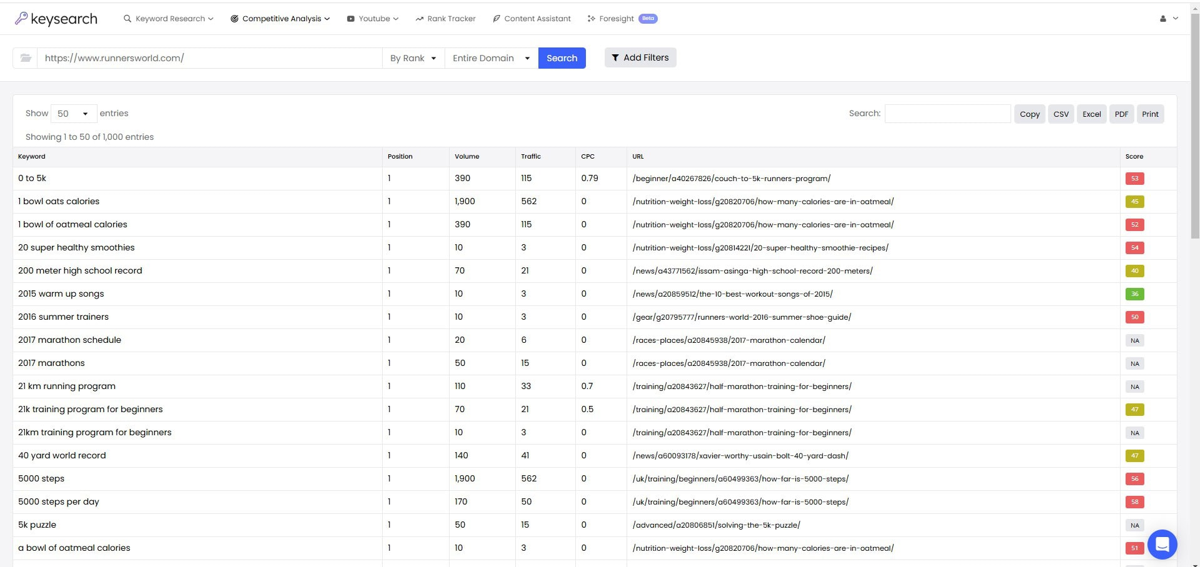Open the user account menu icon
This screenshot has height=567, width=1200.
pyautogui.click(x=1164, y=18)
